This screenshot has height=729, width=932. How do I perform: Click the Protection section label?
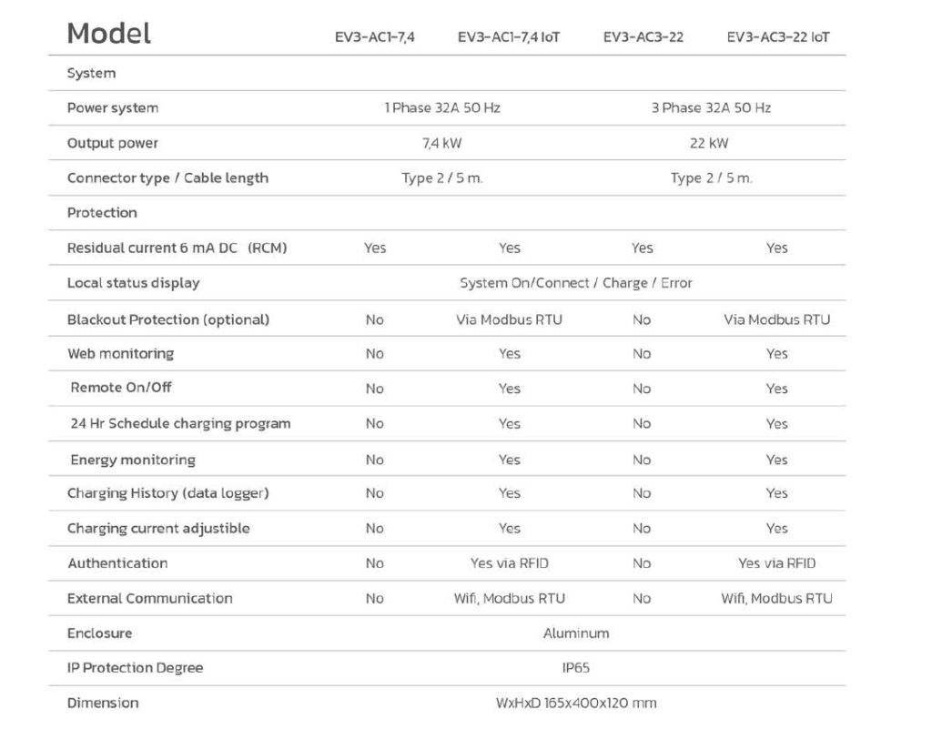[x=102, y=212]
